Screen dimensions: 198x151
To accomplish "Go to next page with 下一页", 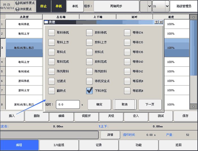I will [x=150, y=104].
